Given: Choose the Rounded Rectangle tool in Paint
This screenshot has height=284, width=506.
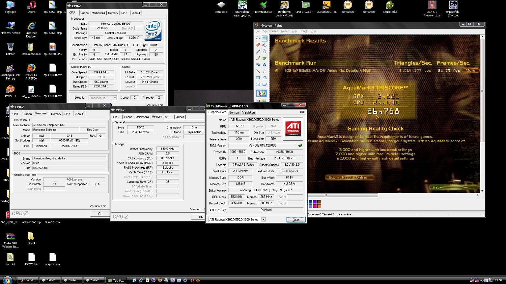Looking at the screenshot, I should [265, 84].
